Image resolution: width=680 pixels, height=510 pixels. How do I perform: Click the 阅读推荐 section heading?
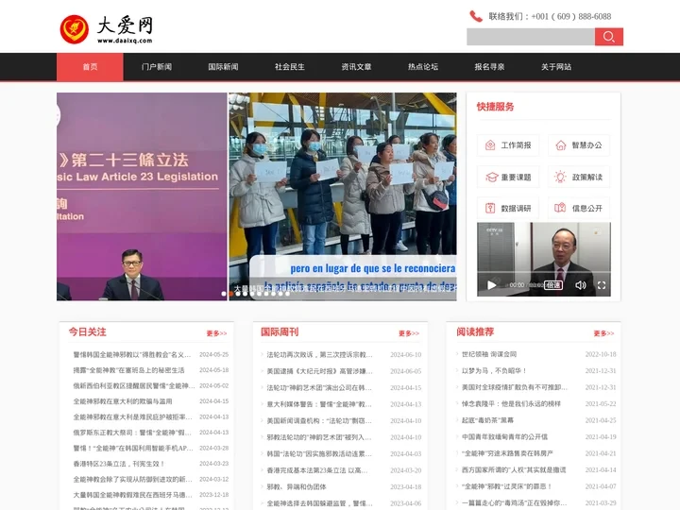475,332
